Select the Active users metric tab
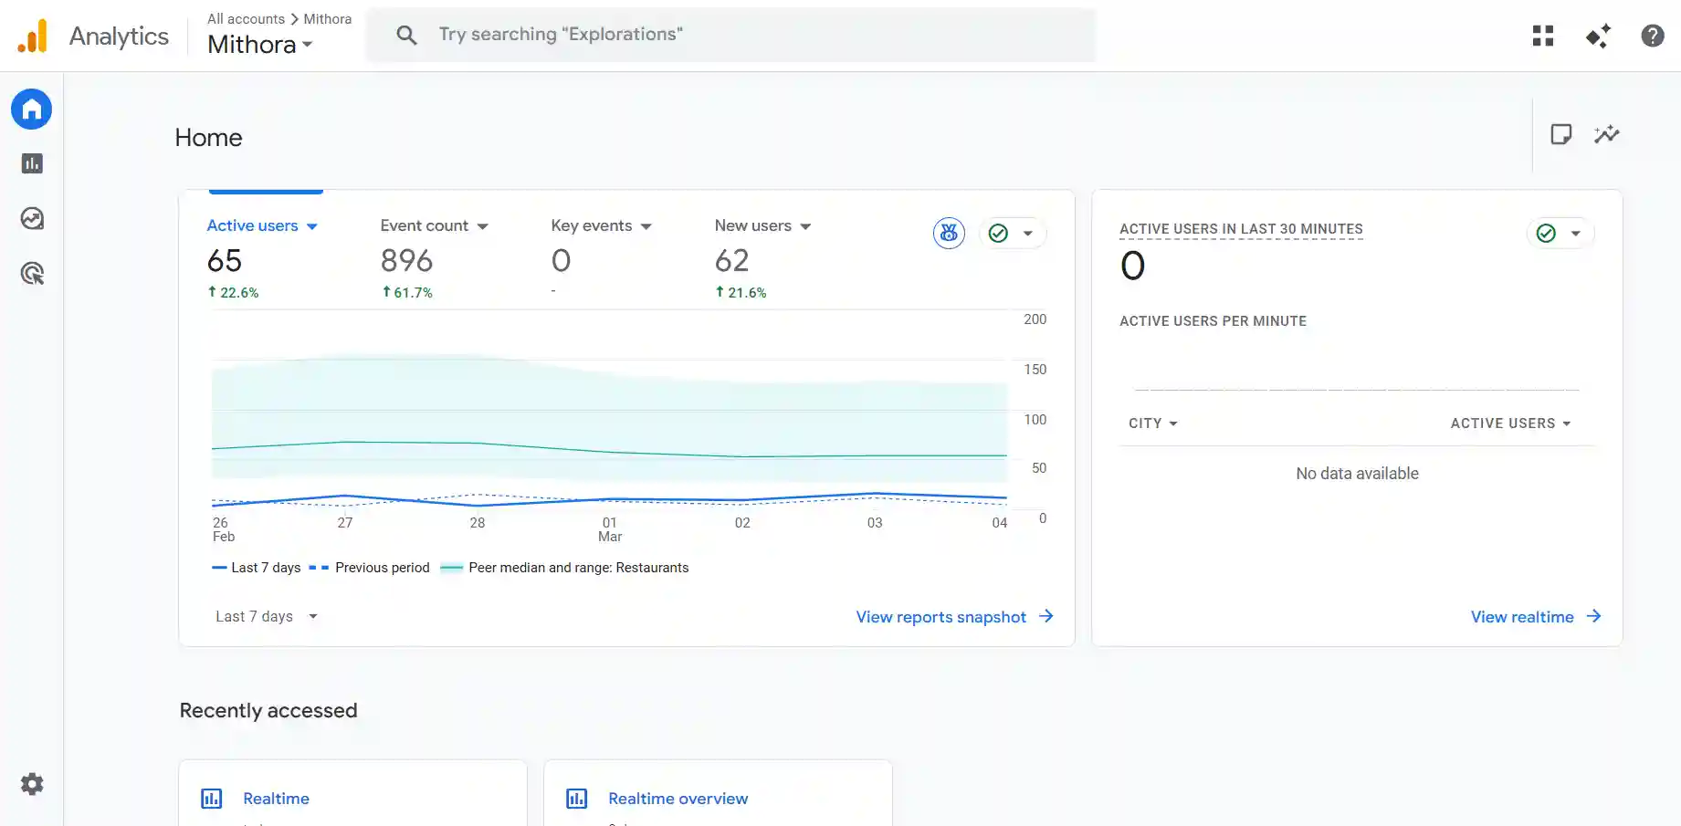The height and width of the screenshot is (826, 1681). 261,225
